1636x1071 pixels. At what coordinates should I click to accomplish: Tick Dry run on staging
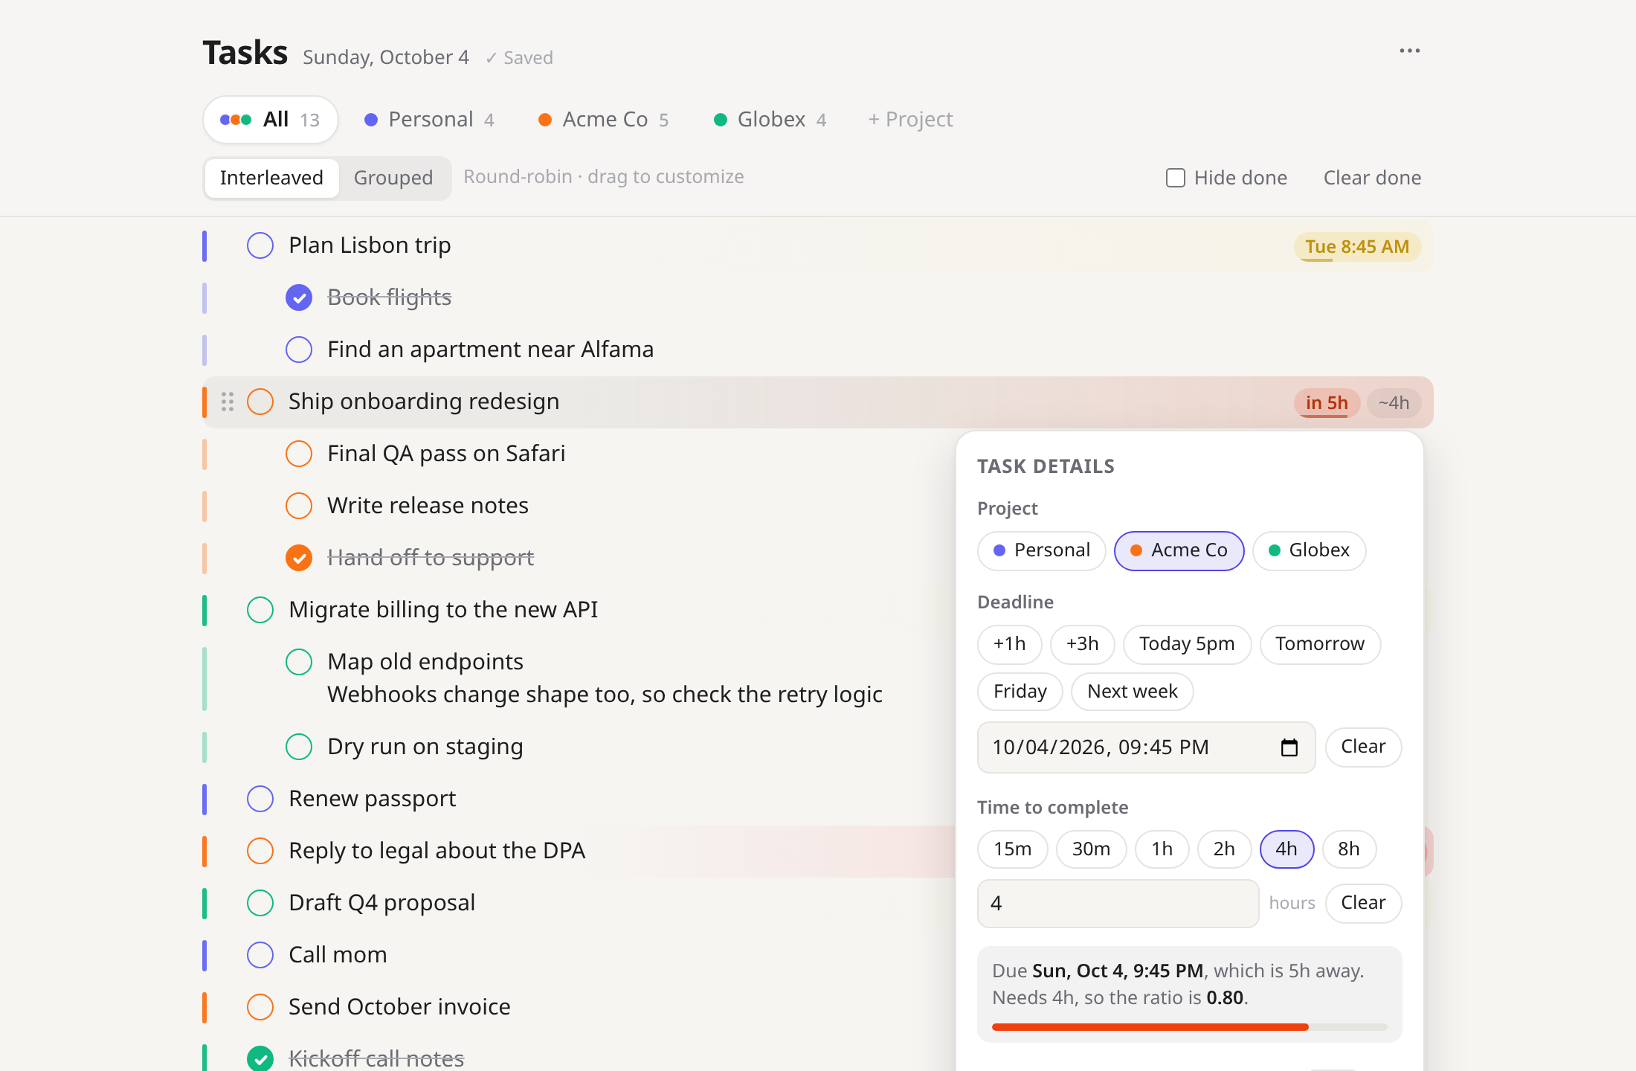point(299,747)
